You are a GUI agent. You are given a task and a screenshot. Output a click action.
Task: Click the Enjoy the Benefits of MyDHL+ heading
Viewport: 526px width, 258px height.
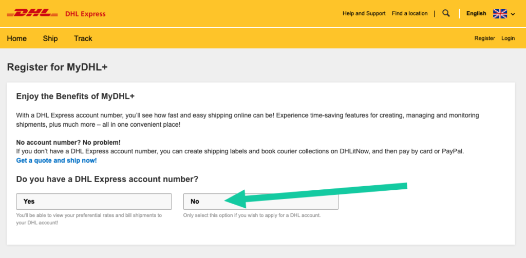pos(75,96)
